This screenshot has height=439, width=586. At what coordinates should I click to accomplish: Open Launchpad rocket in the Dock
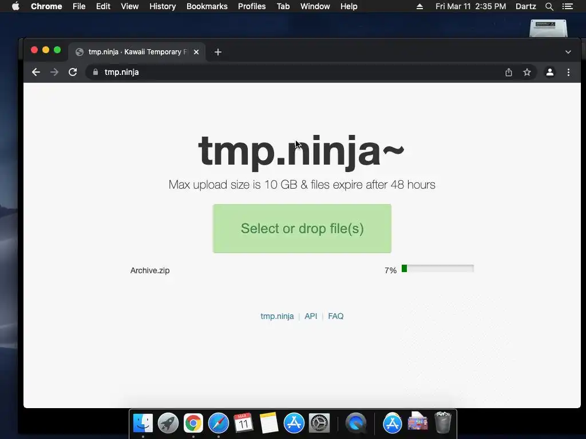click(x=168, y=424)
